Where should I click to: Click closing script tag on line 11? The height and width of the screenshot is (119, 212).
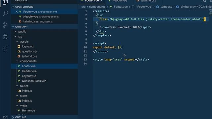(100, 52)
